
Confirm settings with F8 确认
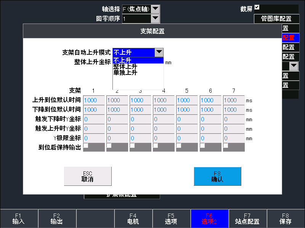click(217, 176)
